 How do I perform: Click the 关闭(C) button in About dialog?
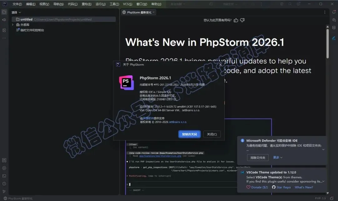click(212, 134)
